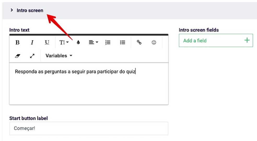Insert a numbered list
The width and height of the screenshot is (257, 141).
click(108, 42)
